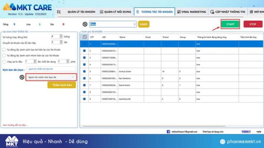Uncheck account row 3 checkbox
This screenshot has height=148, width=264.
[84, 58]
